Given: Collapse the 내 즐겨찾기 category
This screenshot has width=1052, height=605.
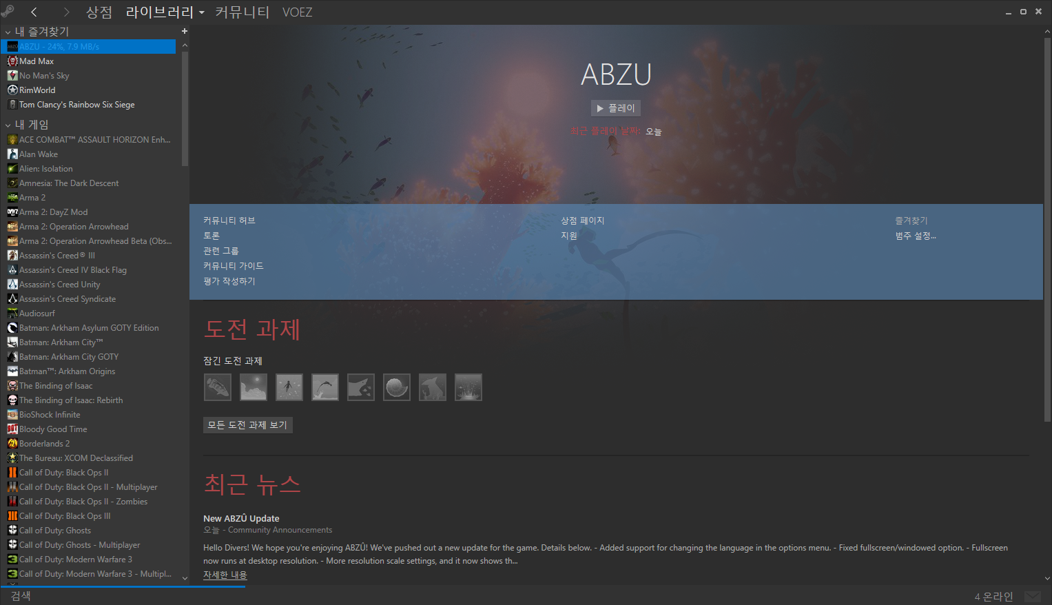Looking at the screenshot, I should [8, 32].
